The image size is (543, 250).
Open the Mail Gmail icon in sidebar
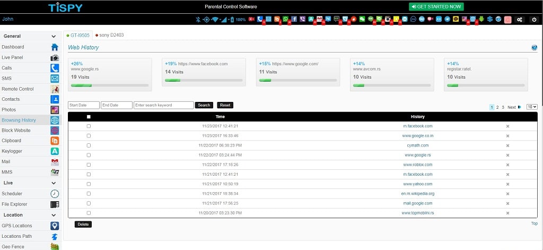point(55,161)
